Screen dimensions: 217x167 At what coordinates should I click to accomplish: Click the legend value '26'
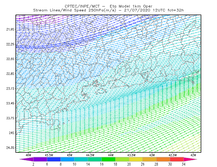143,164
